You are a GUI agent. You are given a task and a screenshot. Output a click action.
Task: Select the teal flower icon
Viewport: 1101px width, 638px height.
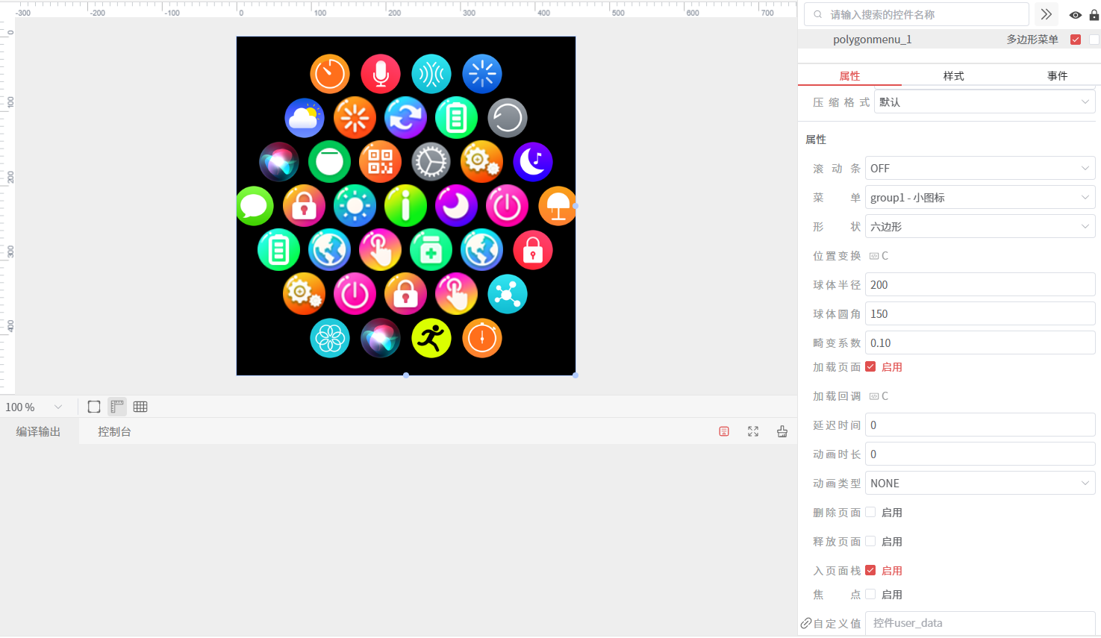(330, 338)
